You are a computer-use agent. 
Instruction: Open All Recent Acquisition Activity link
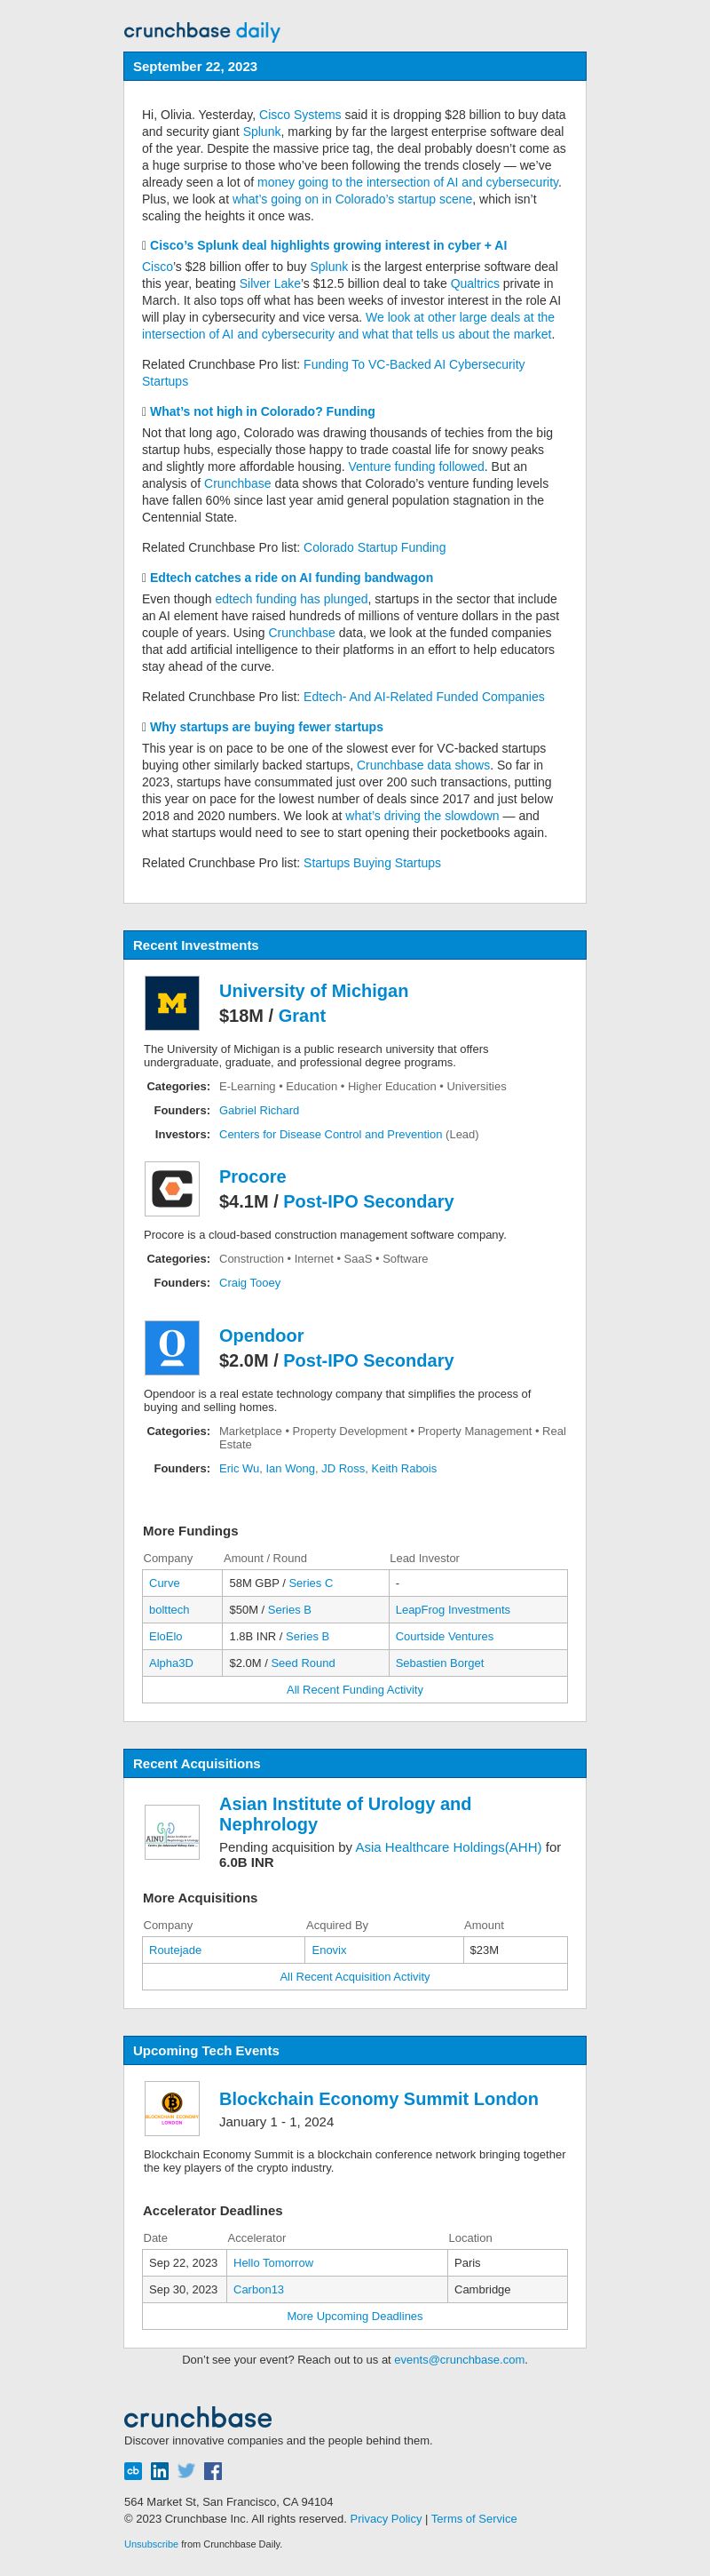click(354, 1977)
